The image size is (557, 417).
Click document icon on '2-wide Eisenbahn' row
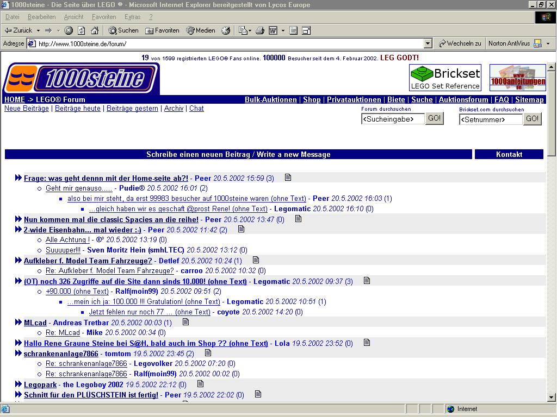(241, 229)
